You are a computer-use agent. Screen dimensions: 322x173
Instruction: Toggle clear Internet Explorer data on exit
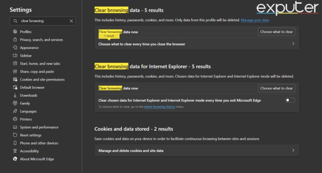[290, 100]
